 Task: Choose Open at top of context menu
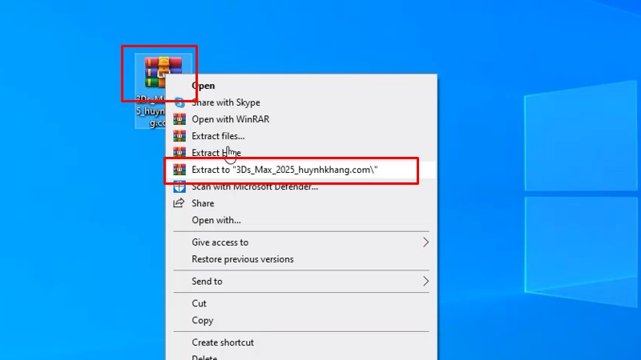[203, 86]
